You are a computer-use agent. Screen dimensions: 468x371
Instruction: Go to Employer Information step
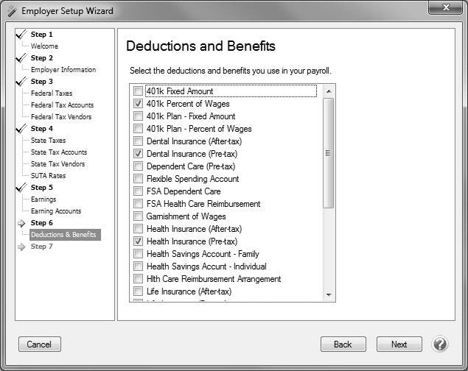tap(63, 70)
